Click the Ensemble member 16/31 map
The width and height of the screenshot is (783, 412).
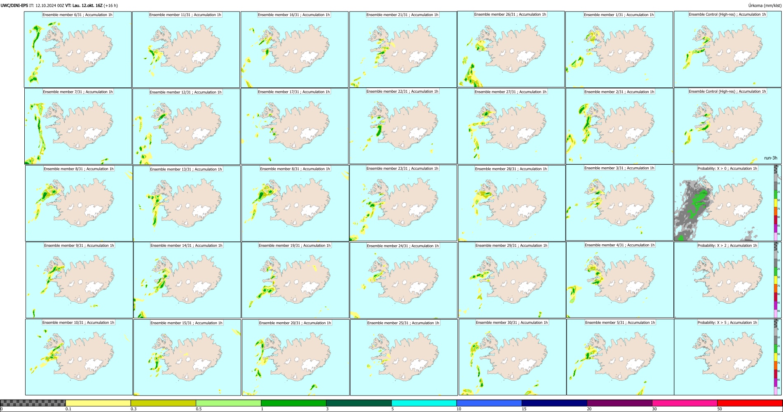pos(294,49)
